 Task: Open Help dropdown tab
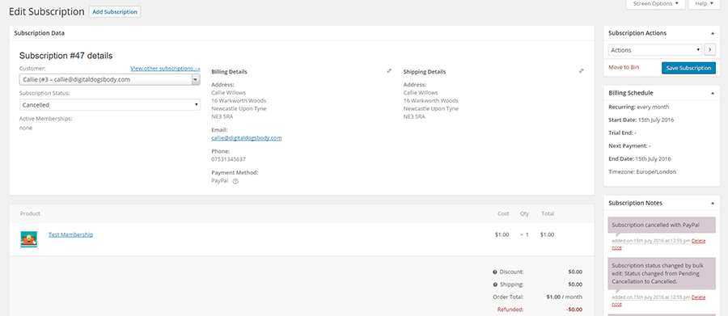pos(705,4)
